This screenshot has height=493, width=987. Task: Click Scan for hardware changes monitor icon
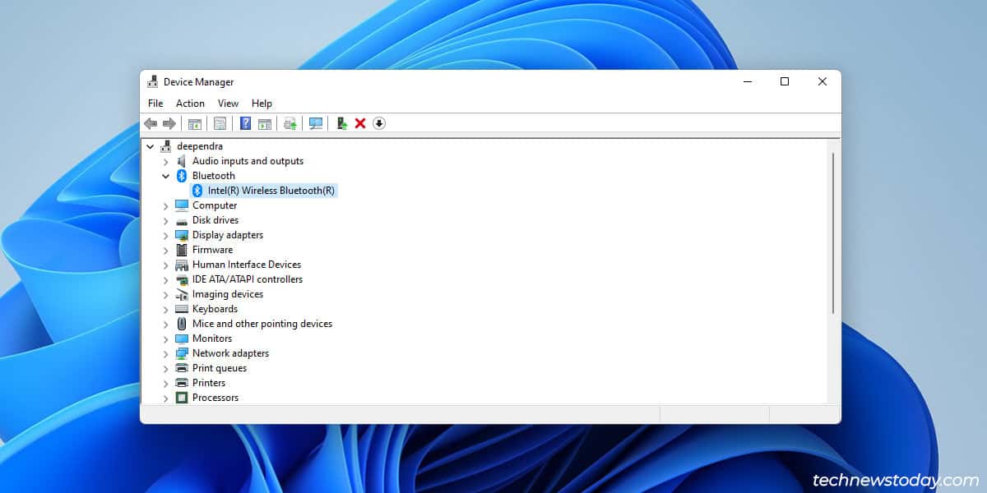315,123
